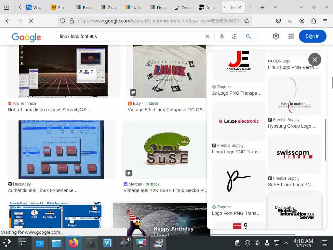Bookmark this page with the star
Image resolution: width=333 pixels, height=250 pixels.
(246, 21)
